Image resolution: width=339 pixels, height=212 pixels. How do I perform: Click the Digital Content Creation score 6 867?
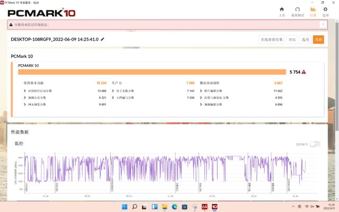point(278,83)
